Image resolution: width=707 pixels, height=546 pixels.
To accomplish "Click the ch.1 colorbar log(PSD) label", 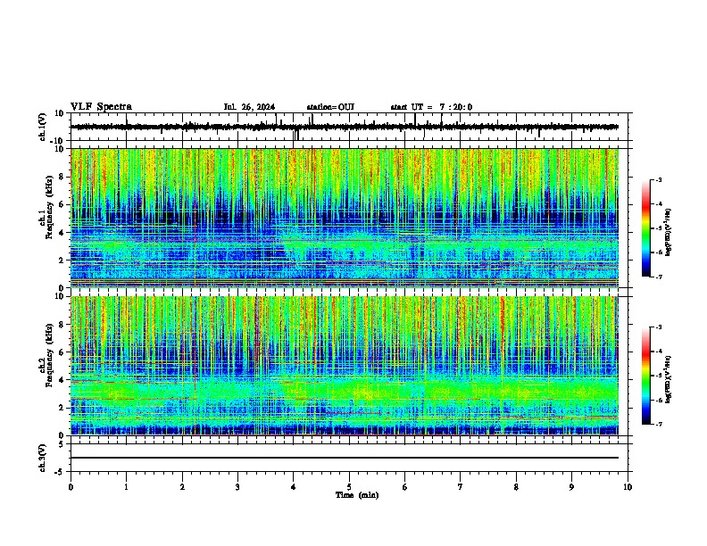I will coord(668,233).
